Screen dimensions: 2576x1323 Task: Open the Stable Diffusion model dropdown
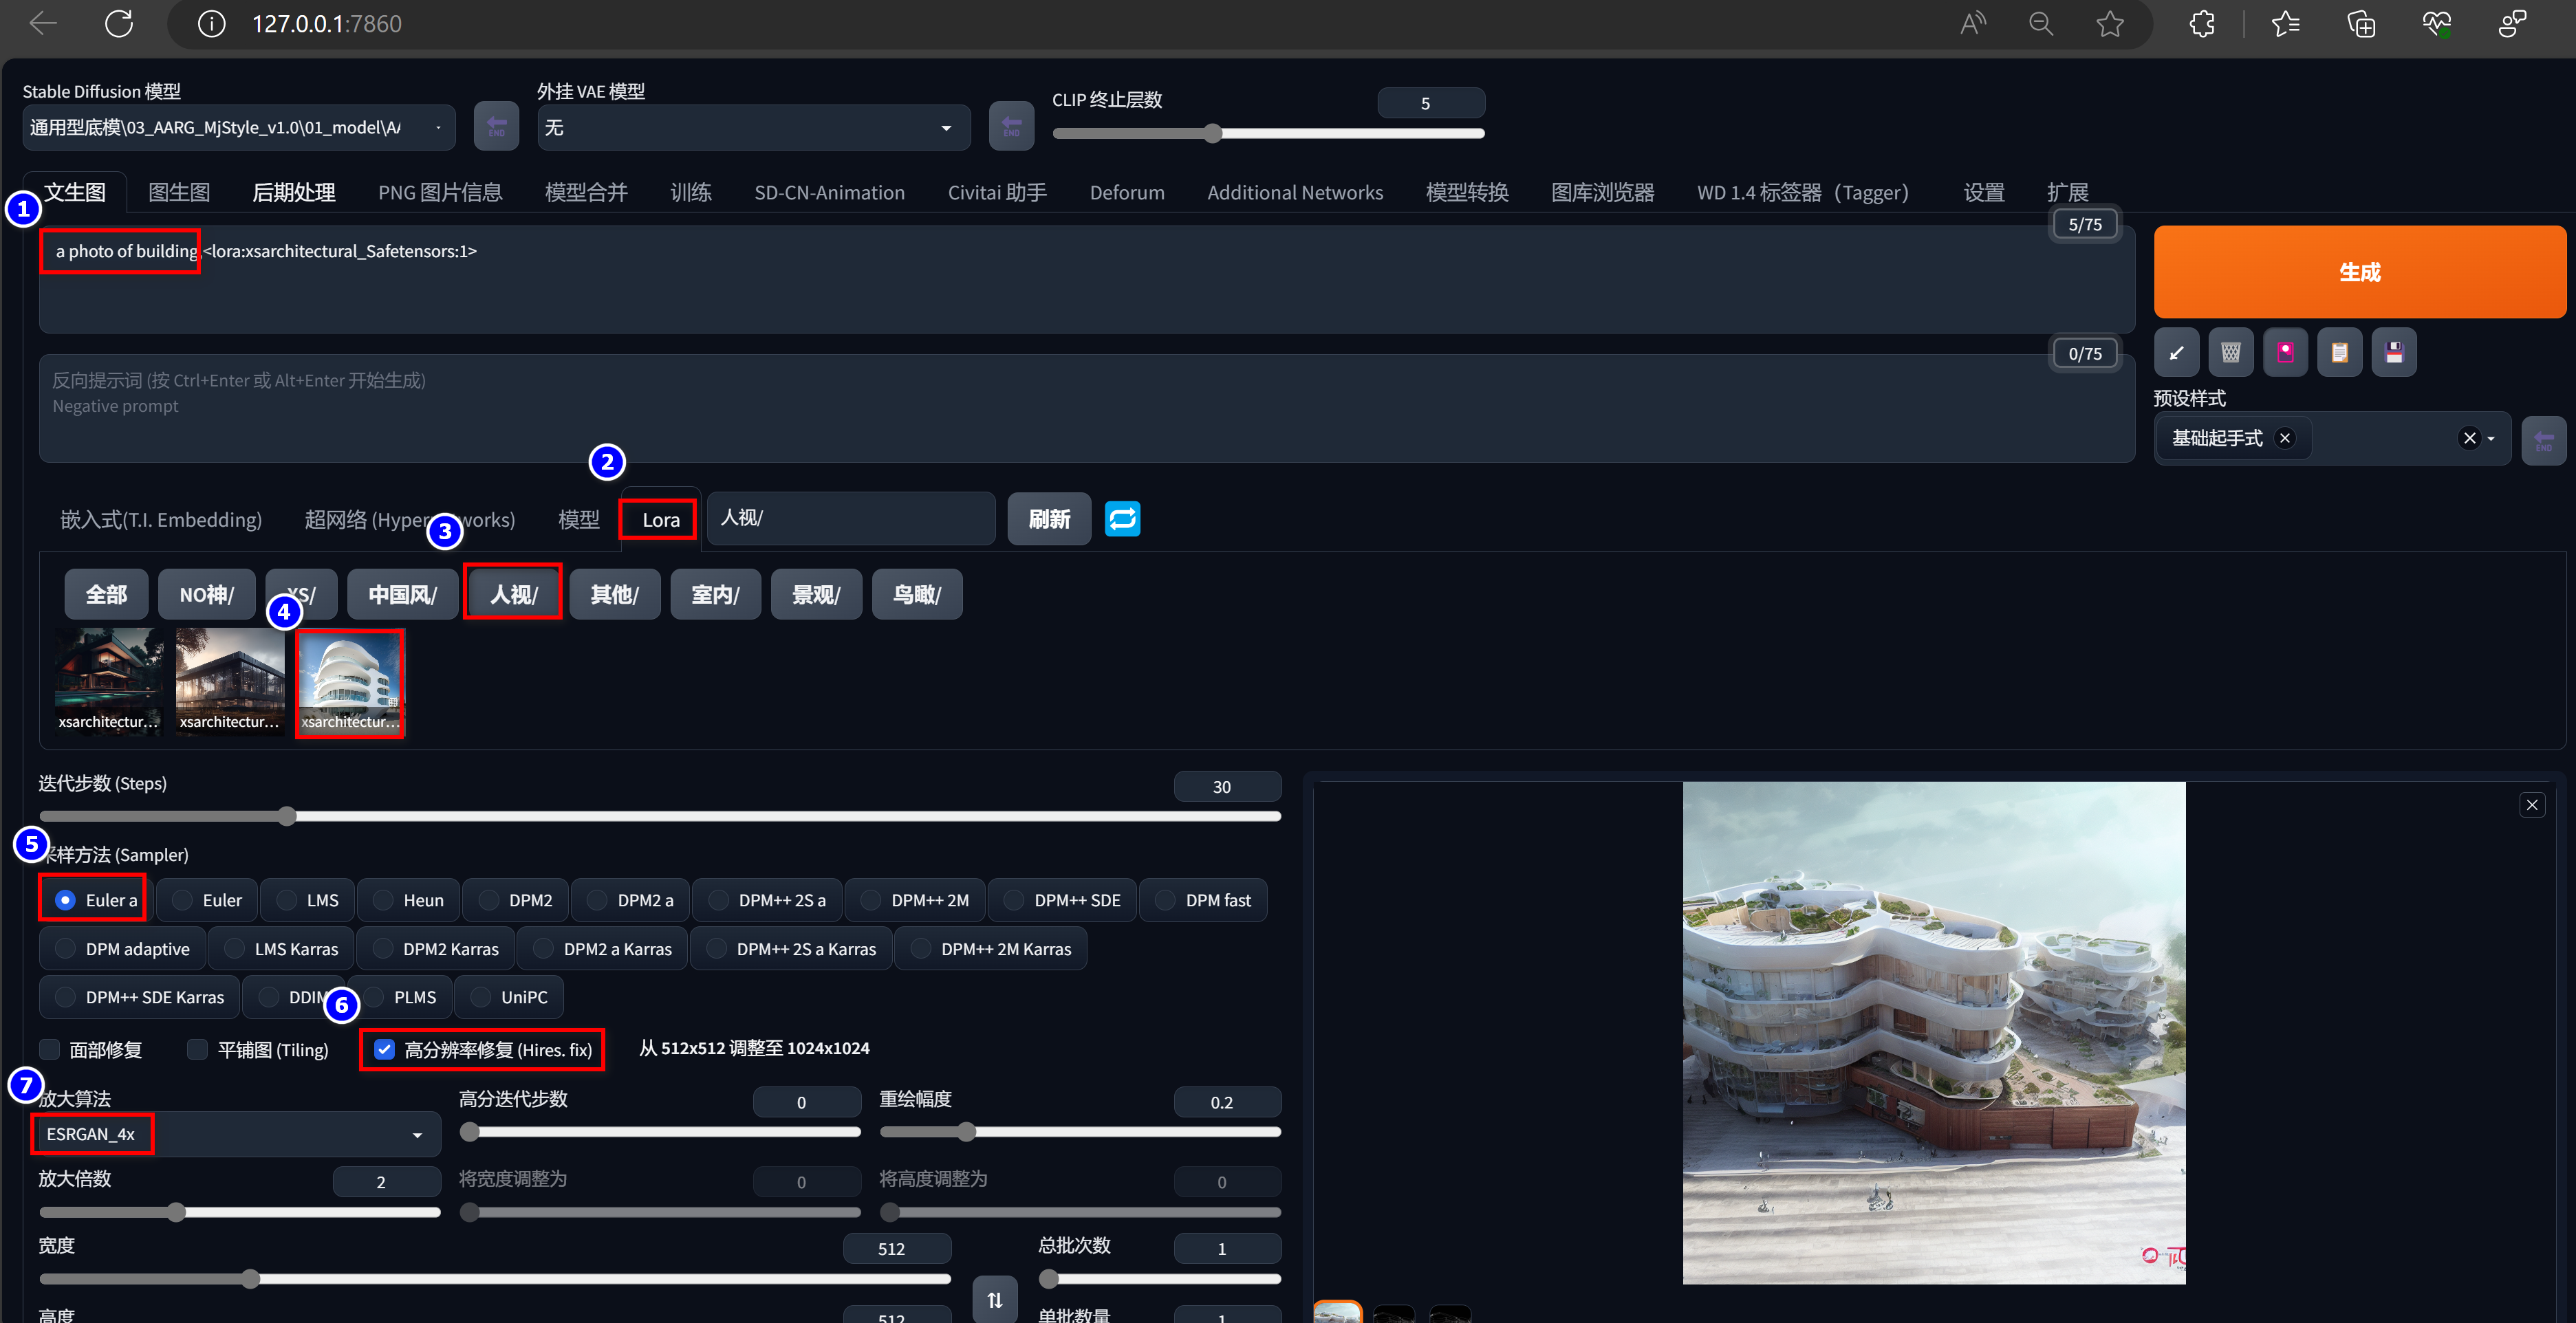pyautogui.click(x=238, y=128)
